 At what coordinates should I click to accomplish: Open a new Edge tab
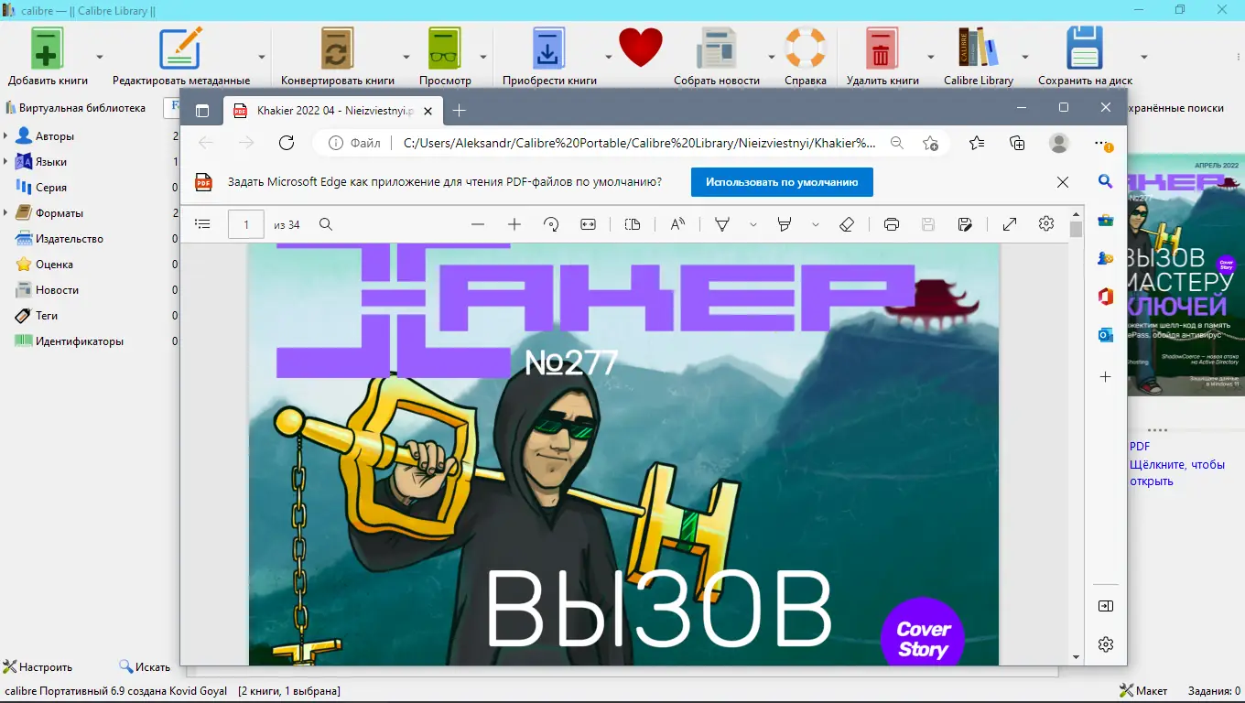[460, 111]
